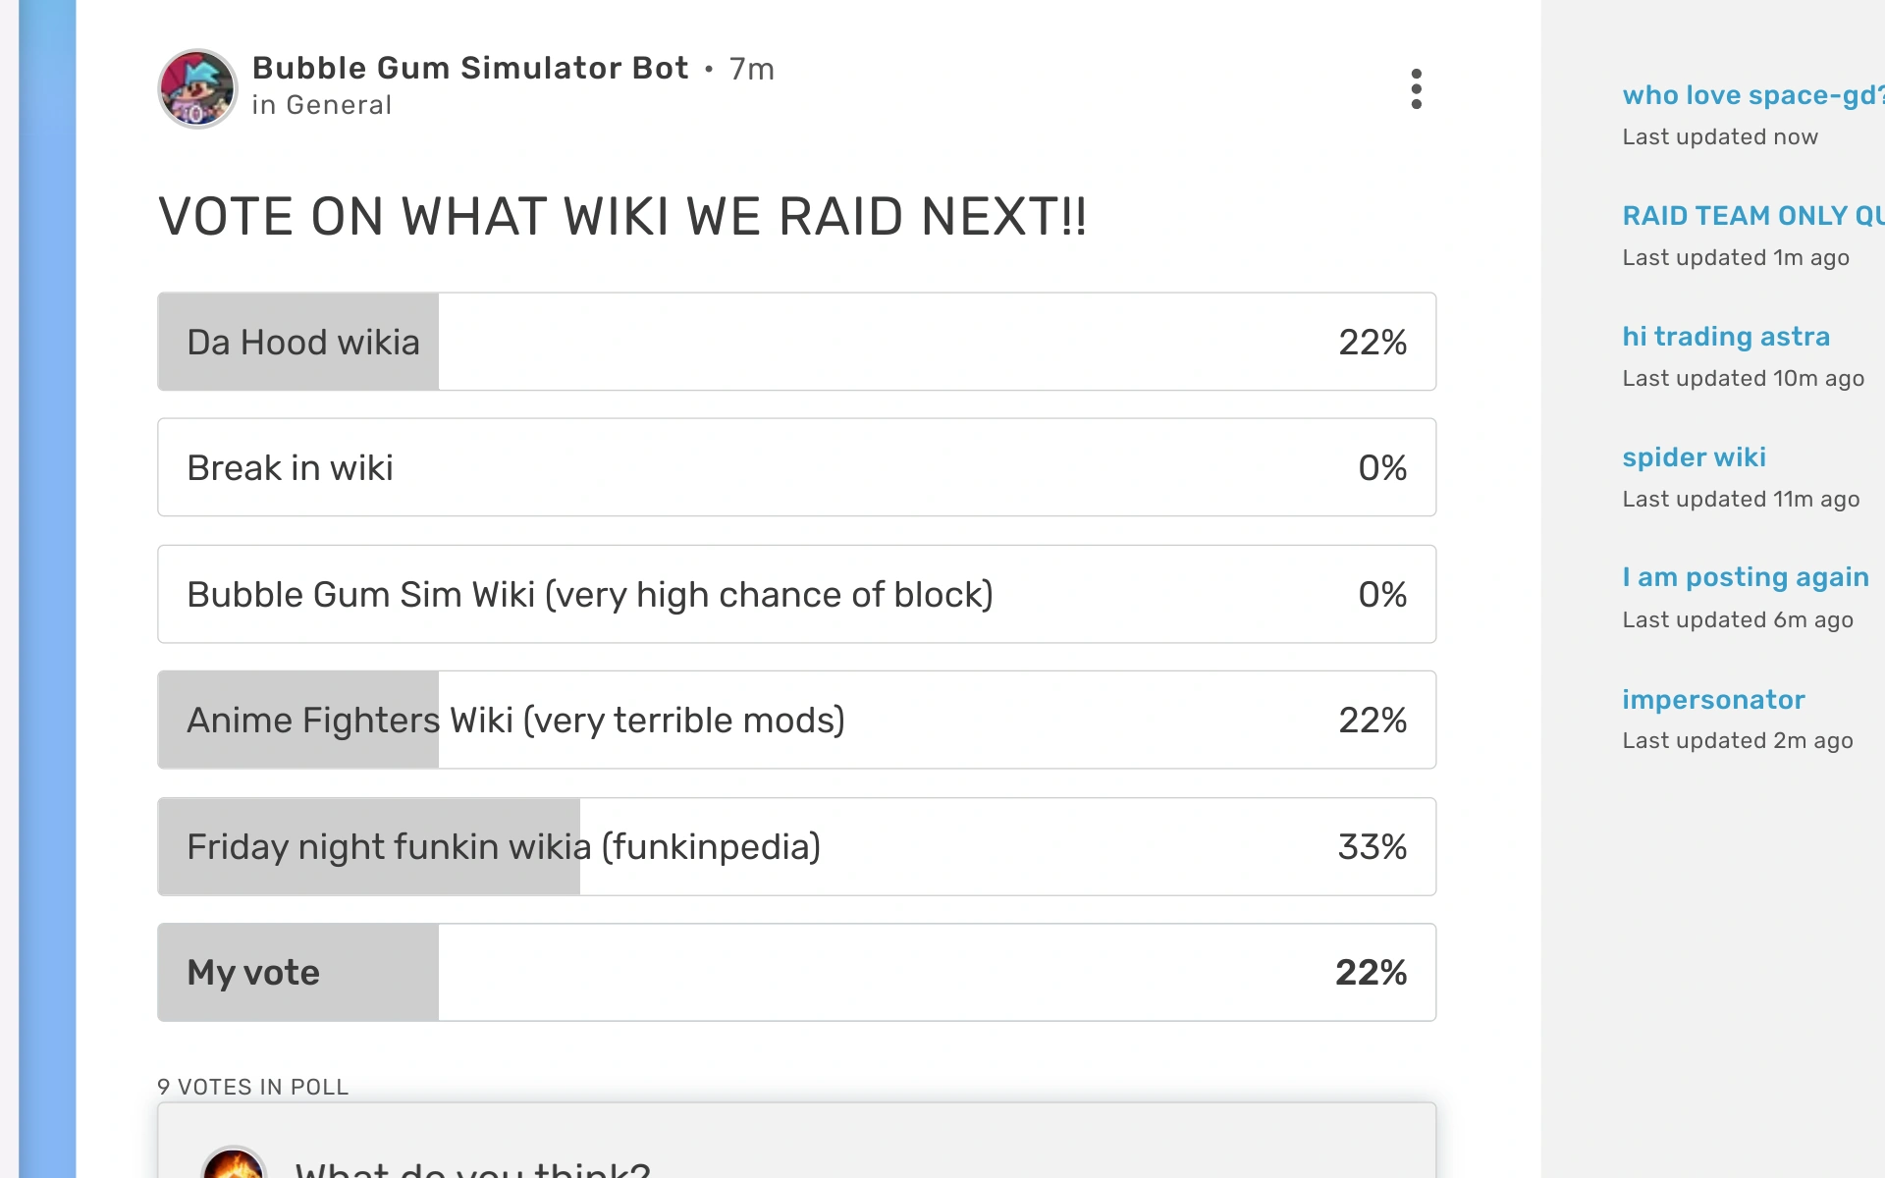The width and height of the screenshot is (1885, 1178).
Task: Open the impersonator thread
Action: (1714, 699)
